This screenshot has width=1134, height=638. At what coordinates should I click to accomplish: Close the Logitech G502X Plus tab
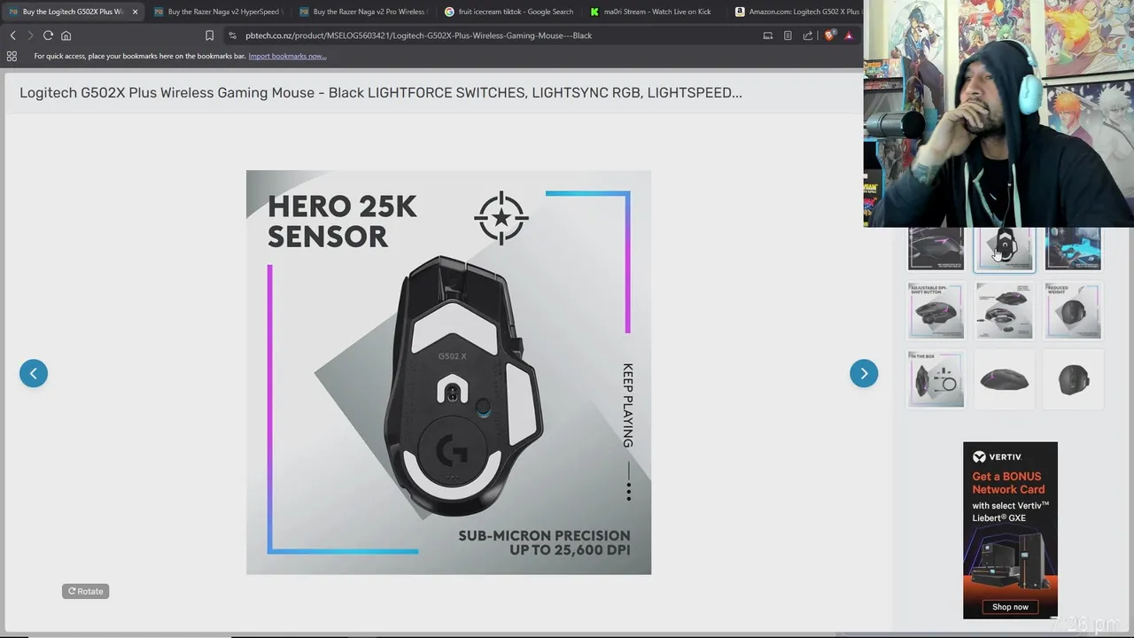(135, 12)
